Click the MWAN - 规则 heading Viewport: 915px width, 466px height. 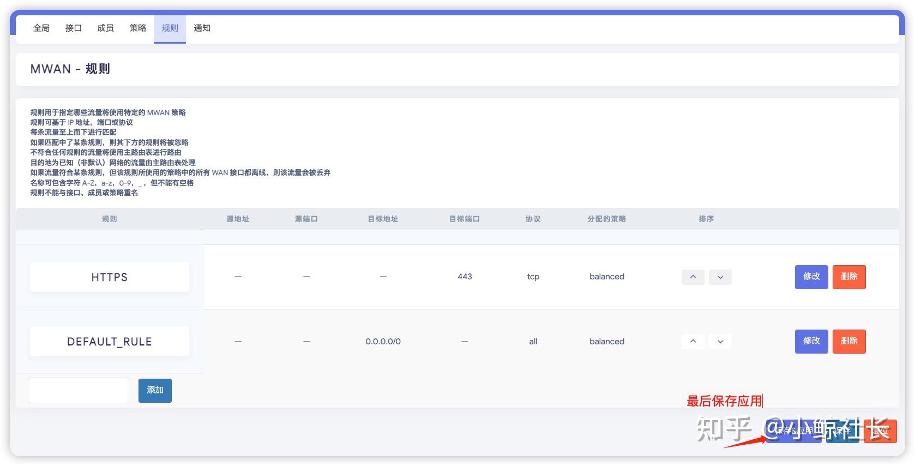pyautogui.click(x=70, y=69)
